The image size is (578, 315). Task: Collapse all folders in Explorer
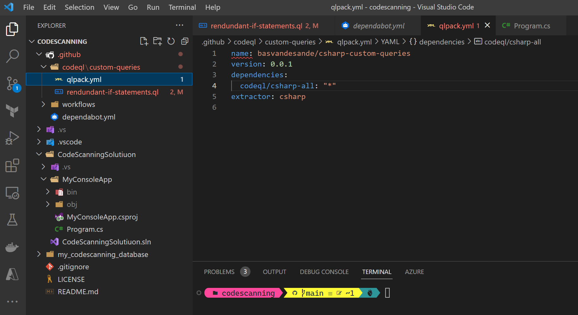(185, 41)
